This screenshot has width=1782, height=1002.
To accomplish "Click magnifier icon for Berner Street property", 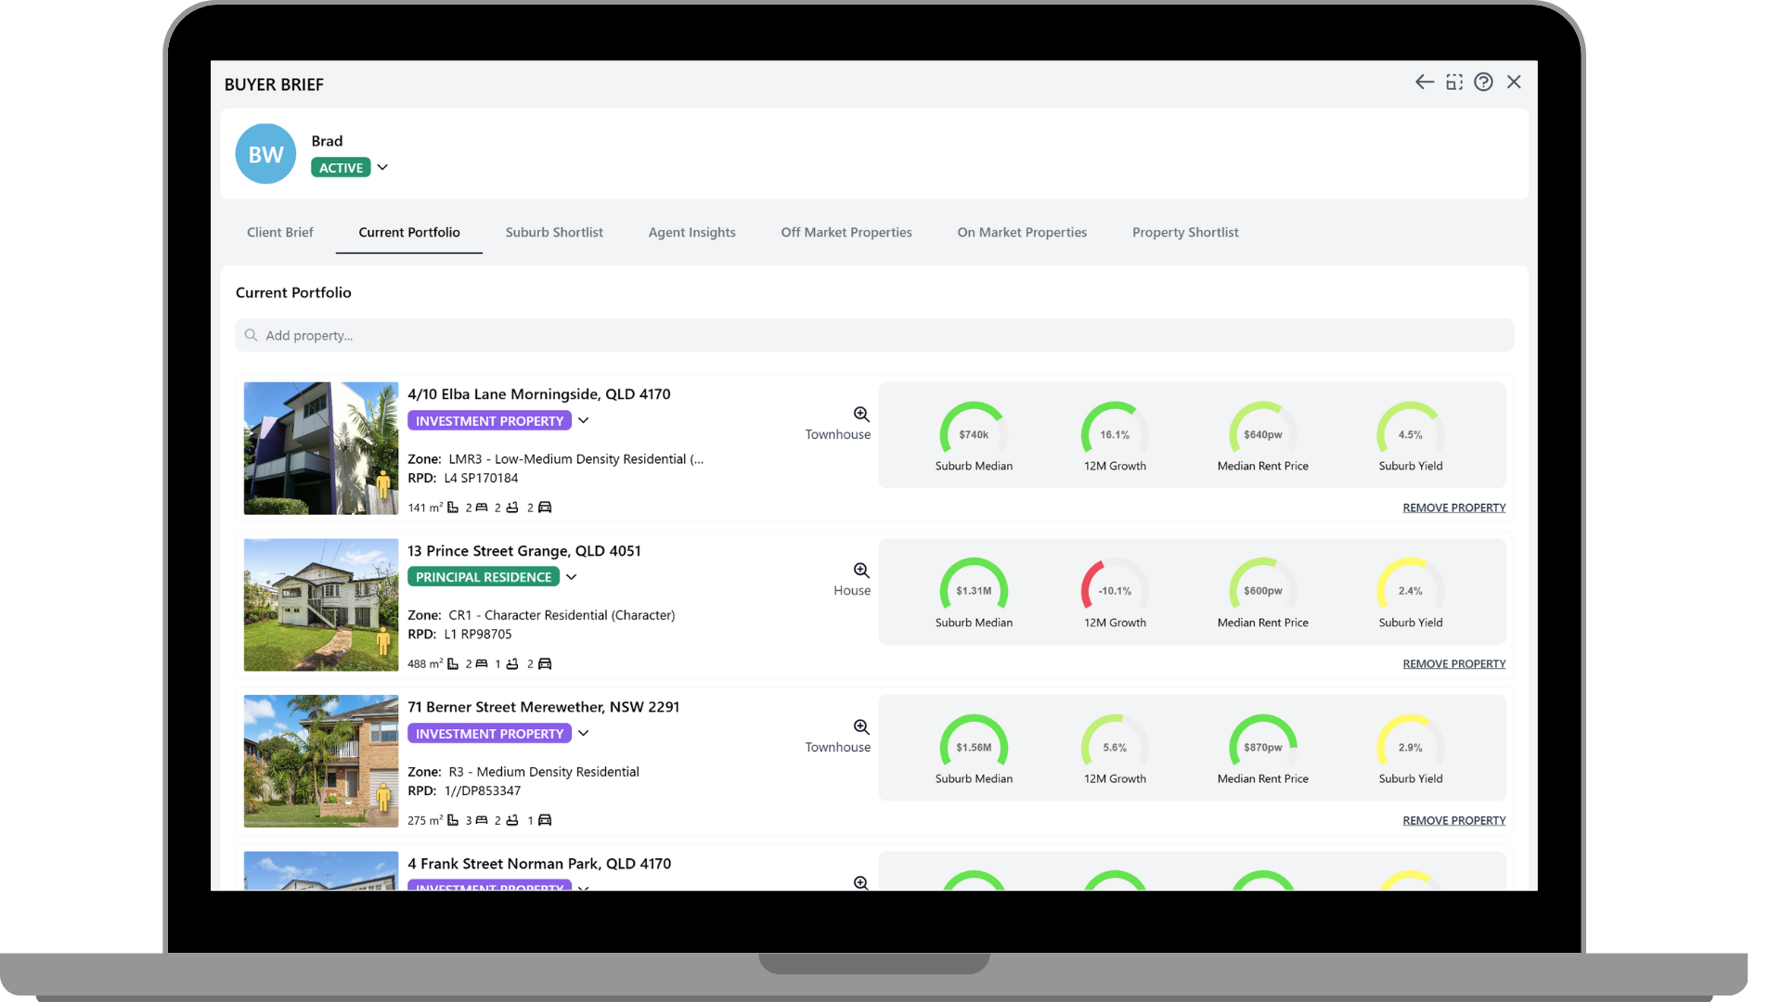I will (861, 727).
